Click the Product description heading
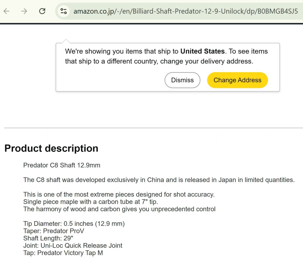 (51, 148)
